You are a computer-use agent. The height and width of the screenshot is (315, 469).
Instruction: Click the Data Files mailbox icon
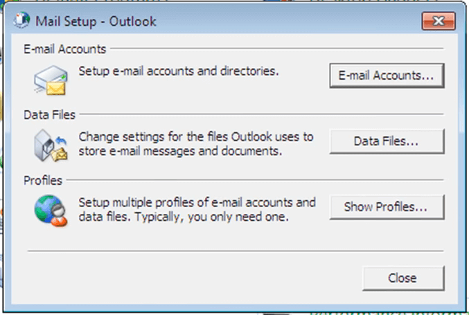[50, 145]
